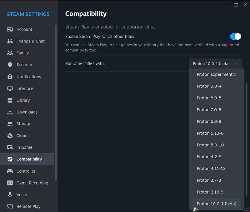Open Storage settings
This screenshot has height=212, width=250.
pyautogui.click(x=27, y=124)
